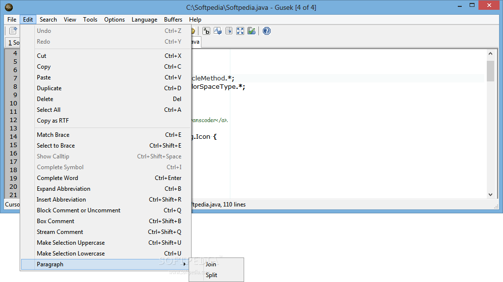This screenshot has width=503, height=282.
Task: Click the scrollbar up arrow in the editor
Action: 490,54
